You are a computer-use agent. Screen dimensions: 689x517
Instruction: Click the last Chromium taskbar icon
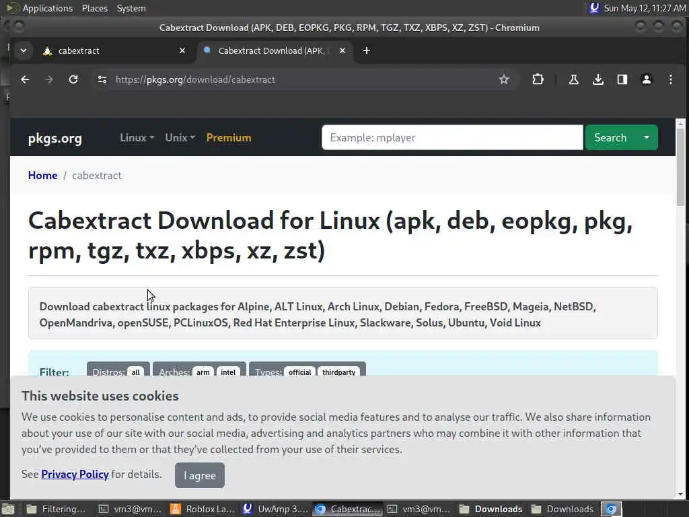coord(611,509)
